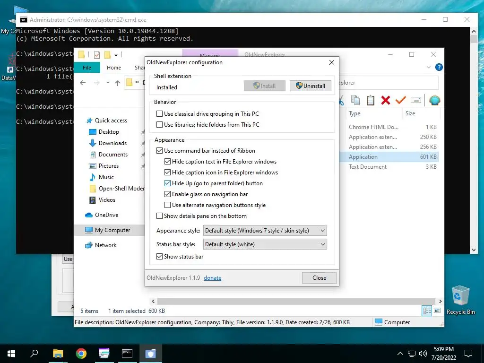Image resolution: width=484 pixels, height=363 pixels.
Task: Click the grayed Install button
Action: coord(265,86)
